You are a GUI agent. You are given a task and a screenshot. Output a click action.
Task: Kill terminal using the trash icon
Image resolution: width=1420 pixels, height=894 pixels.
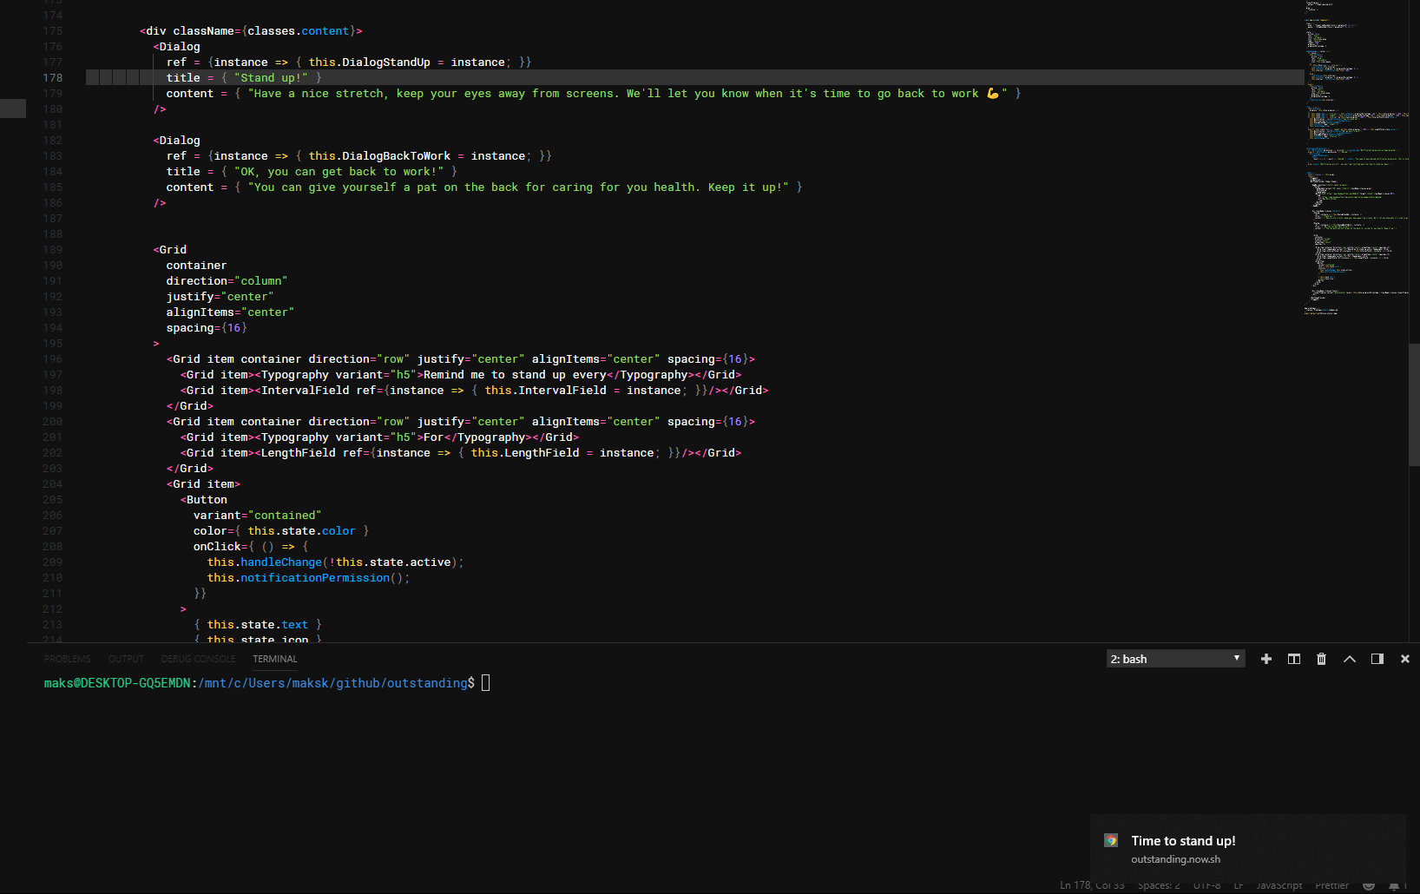tap(1321, 659)
